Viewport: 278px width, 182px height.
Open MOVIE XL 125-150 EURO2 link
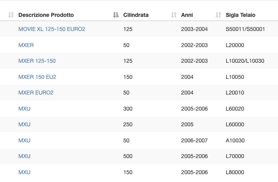pos(52,29)
